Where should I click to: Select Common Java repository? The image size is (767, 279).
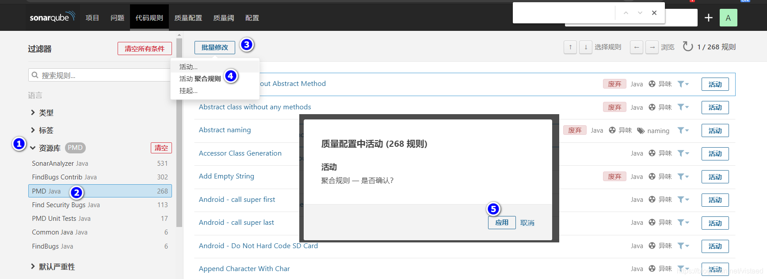coord(100,232)
